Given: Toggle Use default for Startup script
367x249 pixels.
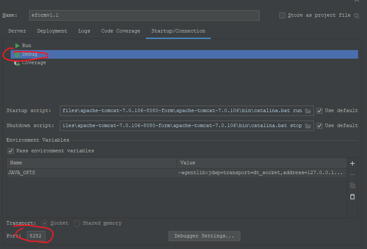Looking at the screenshot, I should click(x=320, y=111).
